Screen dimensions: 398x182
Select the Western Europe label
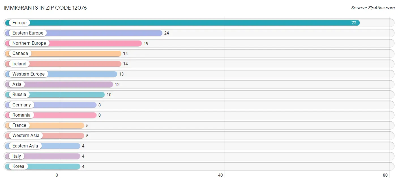pos(29,74)
